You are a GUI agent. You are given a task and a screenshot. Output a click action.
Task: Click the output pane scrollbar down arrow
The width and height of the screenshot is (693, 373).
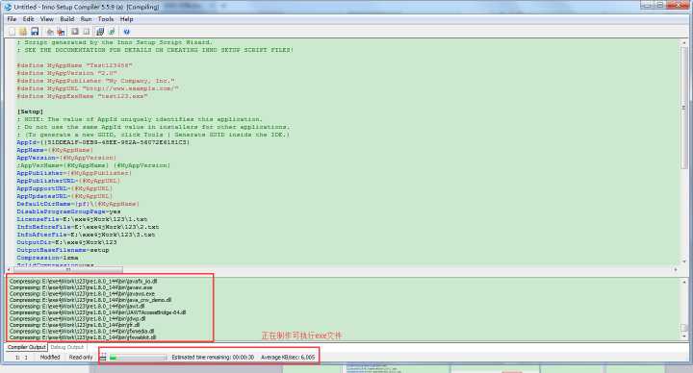click(x=683, y=336)
